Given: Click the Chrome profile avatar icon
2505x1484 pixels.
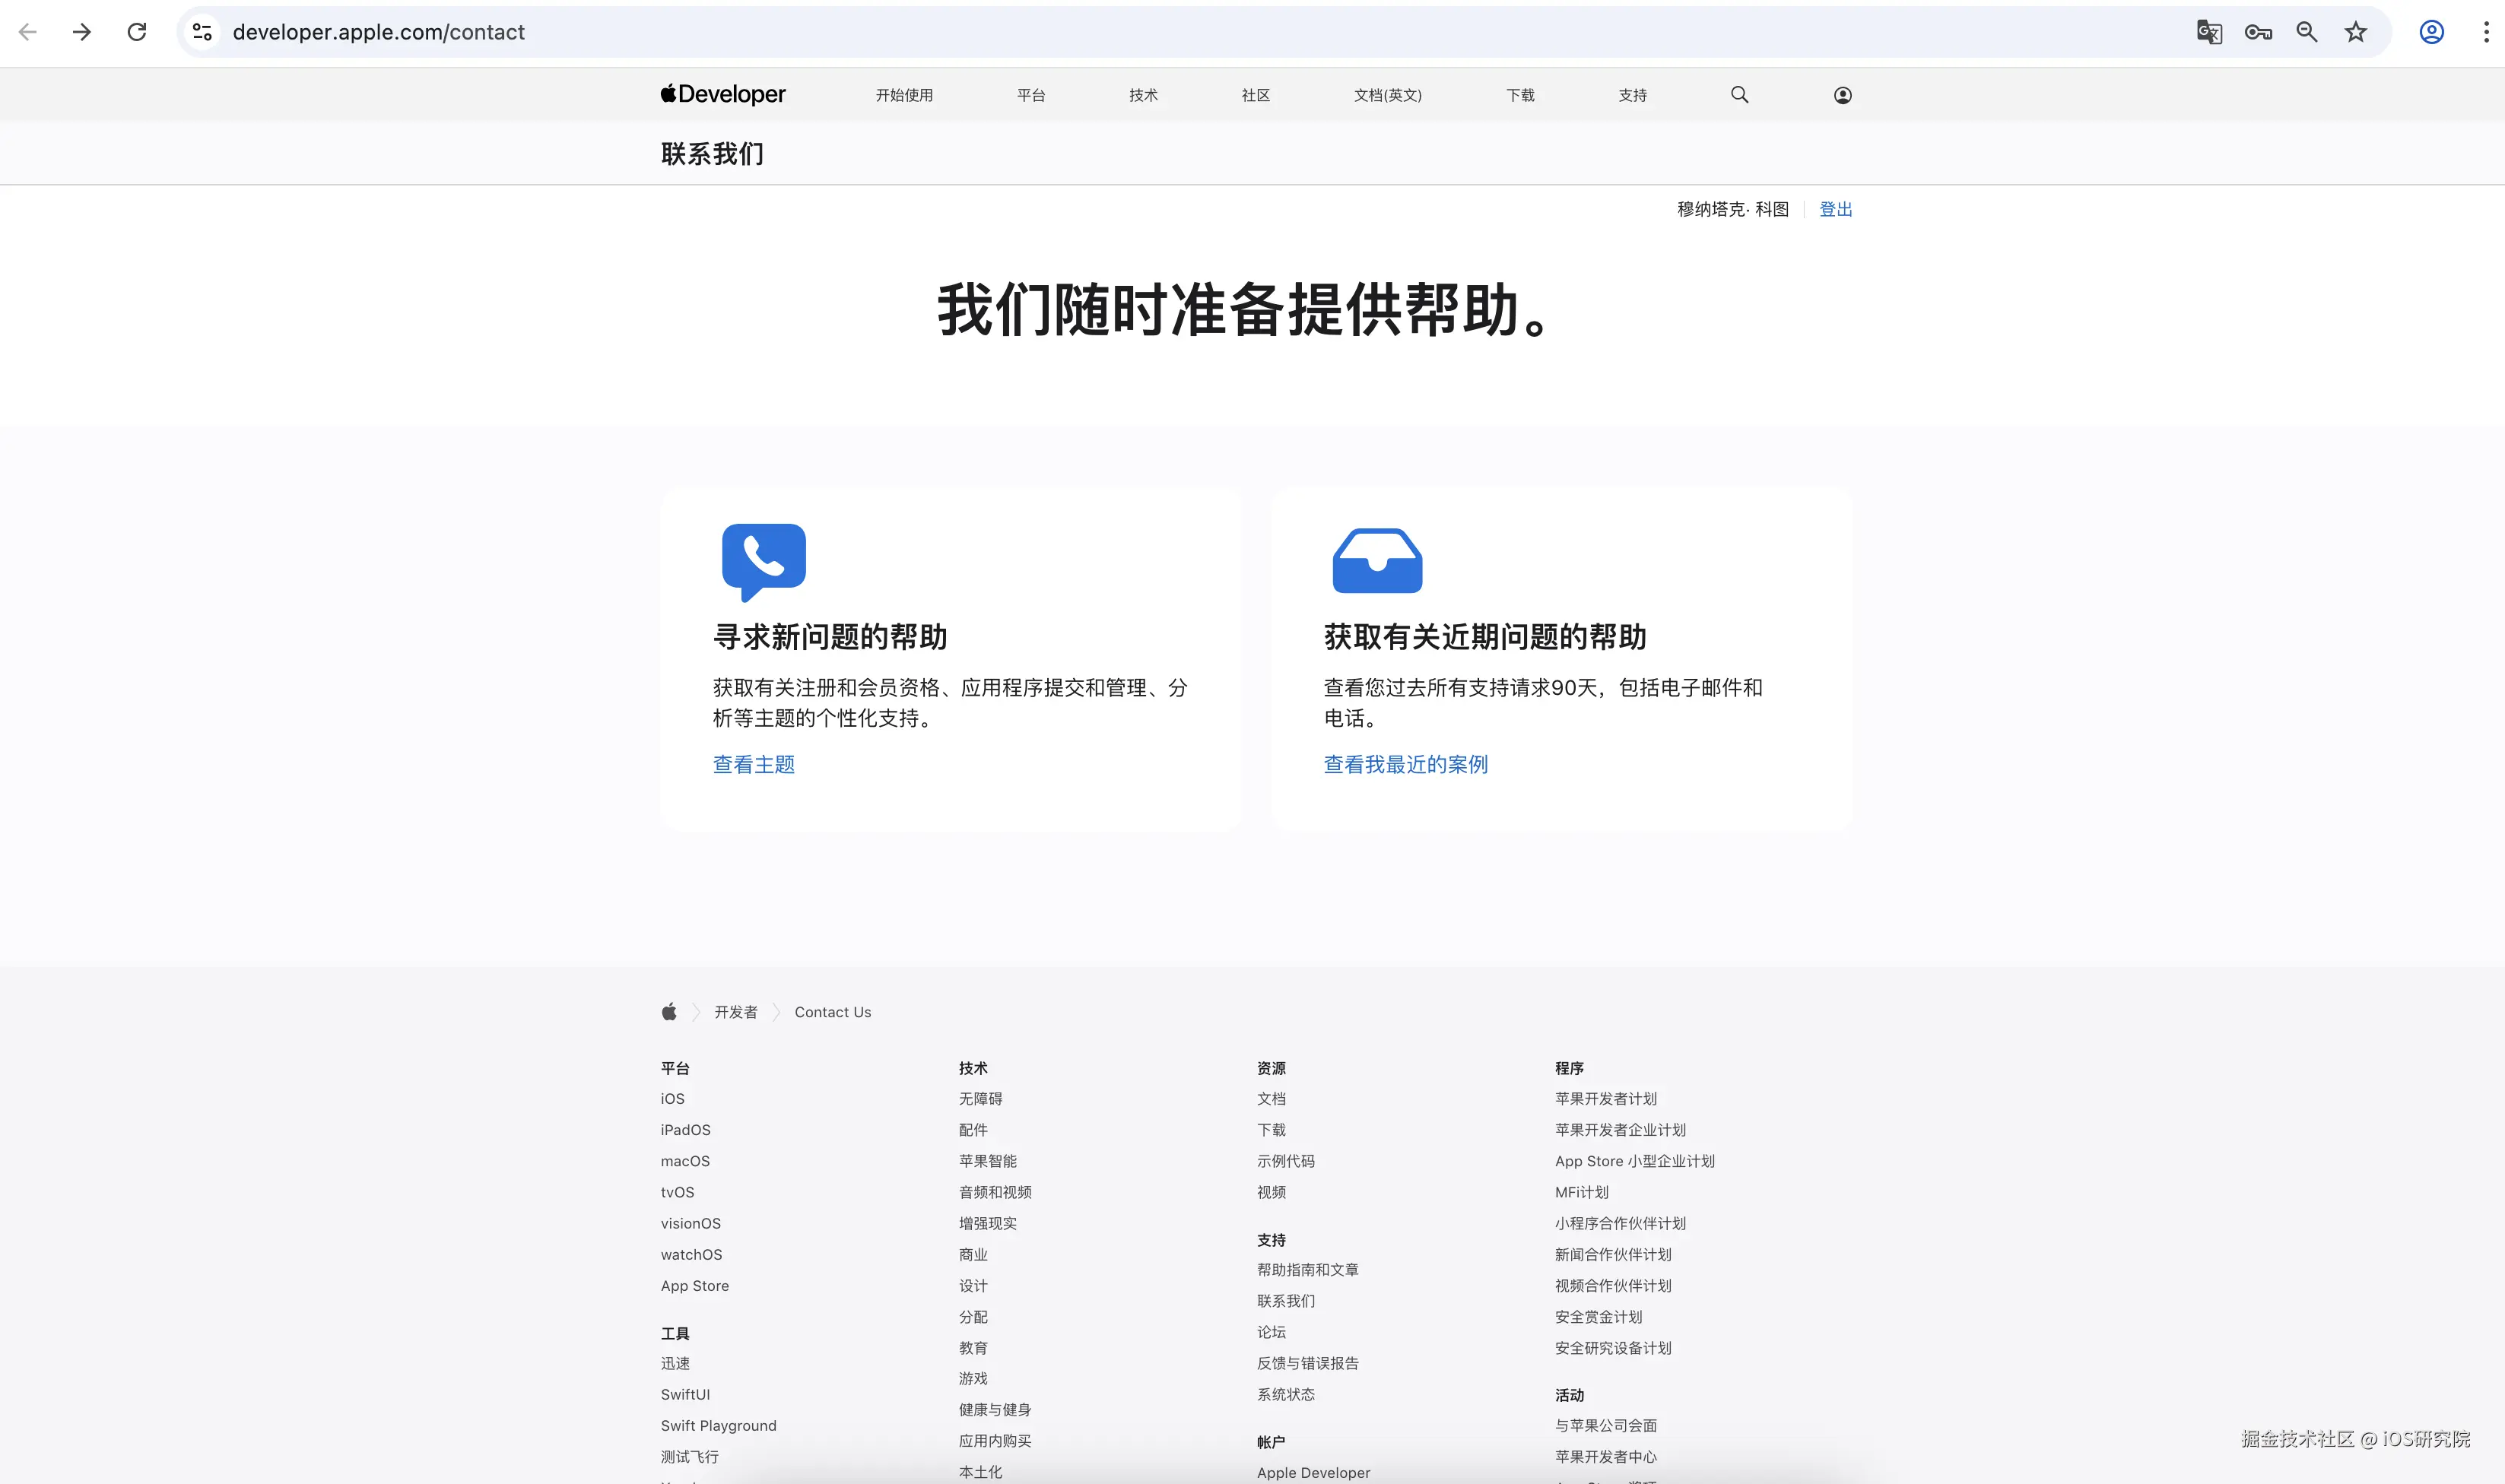Looking at the screenshot, I should [2432, 32].
